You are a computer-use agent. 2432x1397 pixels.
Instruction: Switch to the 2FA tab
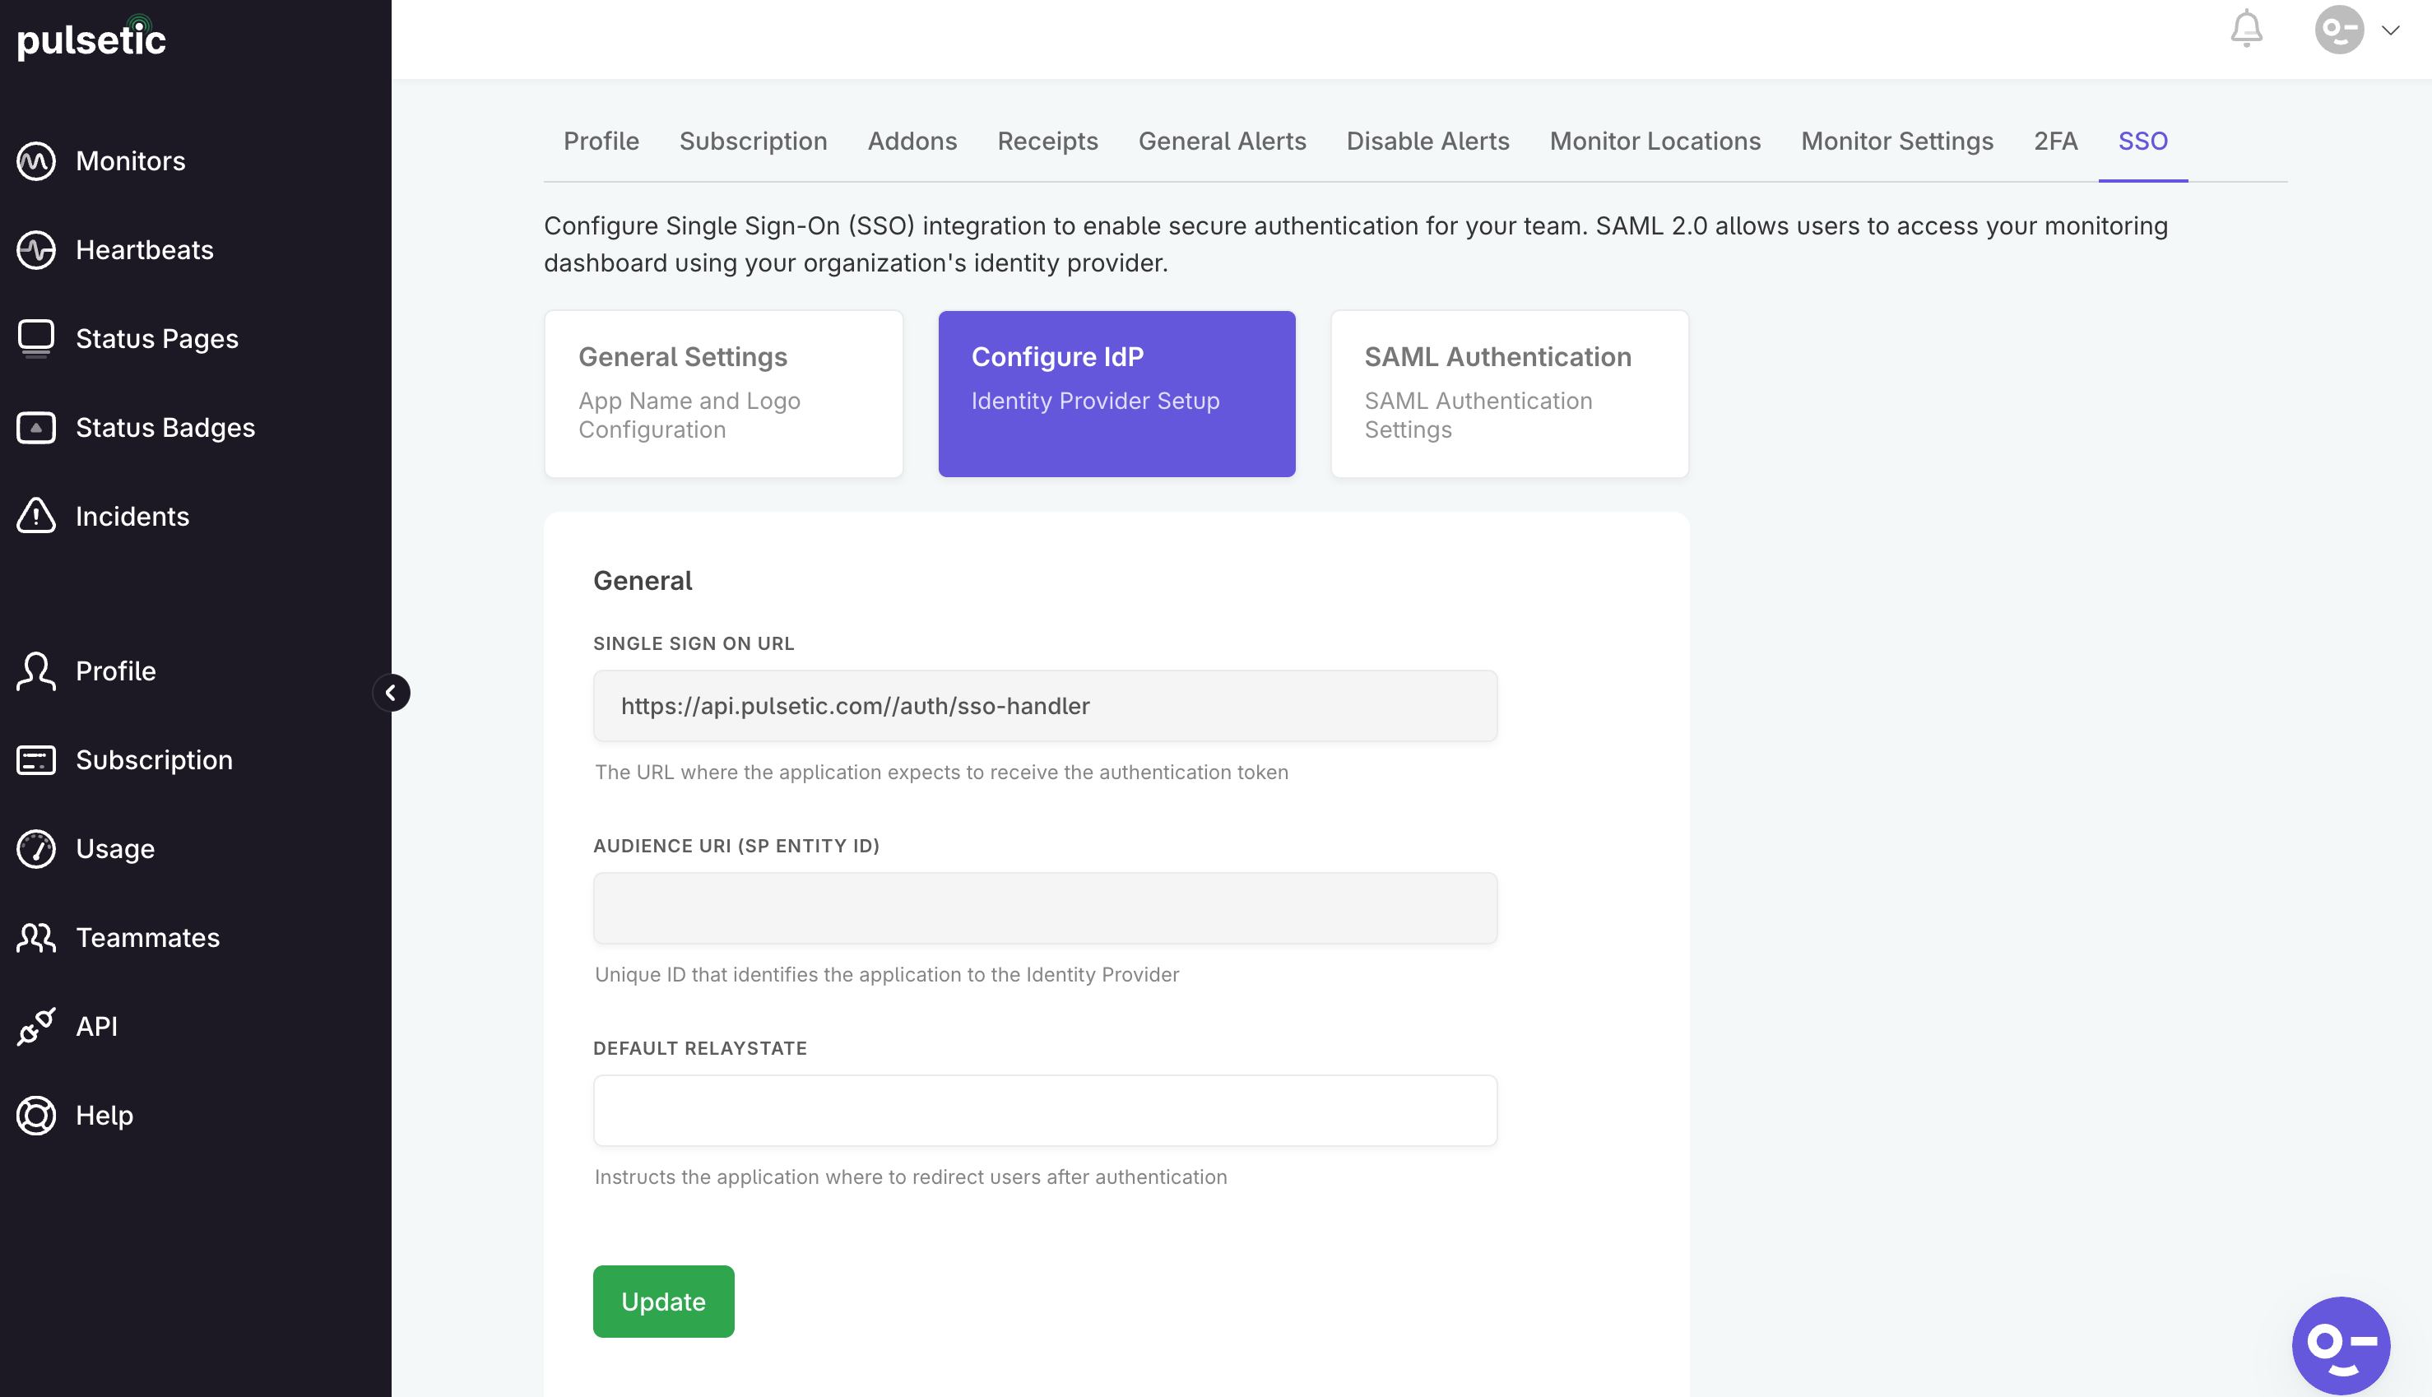pyautogui.click(x=2056, y=141)
